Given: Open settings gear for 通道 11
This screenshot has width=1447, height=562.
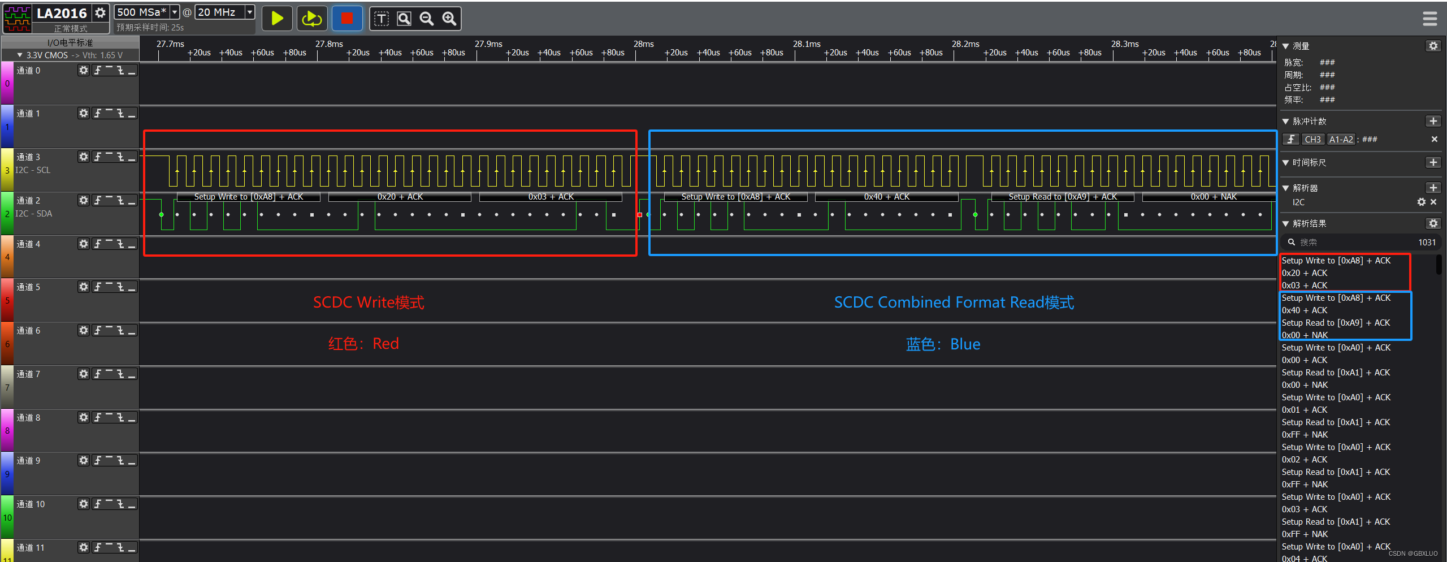Looking at the screenshot, I should pos(84,547).
